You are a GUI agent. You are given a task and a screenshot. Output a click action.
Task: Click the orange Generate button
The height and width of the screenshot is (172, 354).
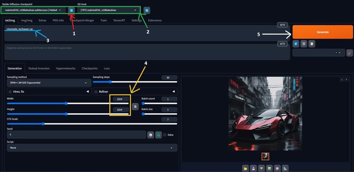point(323,32)
